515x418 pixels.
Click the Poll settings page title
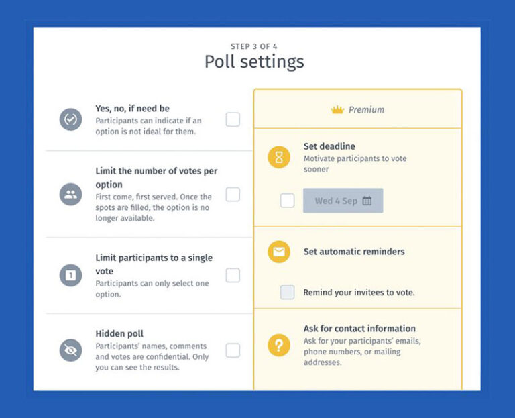254,62
